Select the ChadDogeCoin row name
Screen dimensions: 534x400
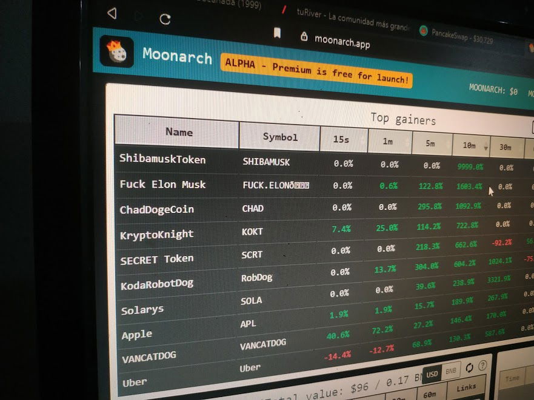(x=156, y=209)
